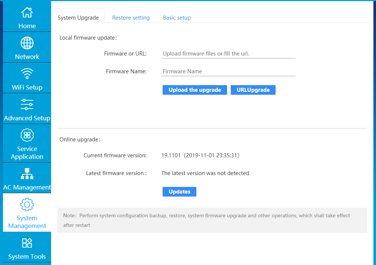This screenshot has height=265, width=376.
Task: Click the current firmware version 19.1101 text
Action: point(200,155)
